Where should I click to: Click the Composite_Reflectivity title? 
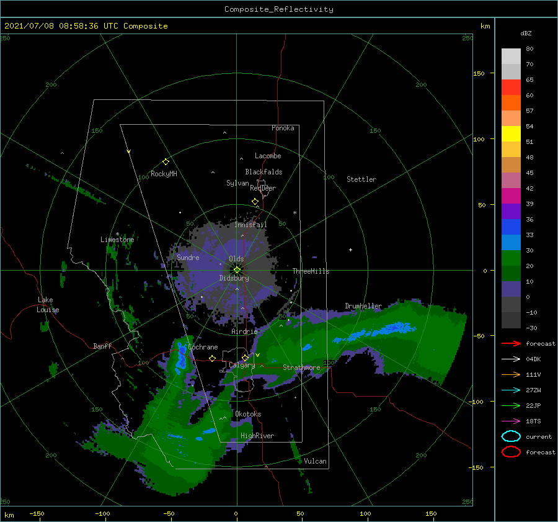(279, 9)
